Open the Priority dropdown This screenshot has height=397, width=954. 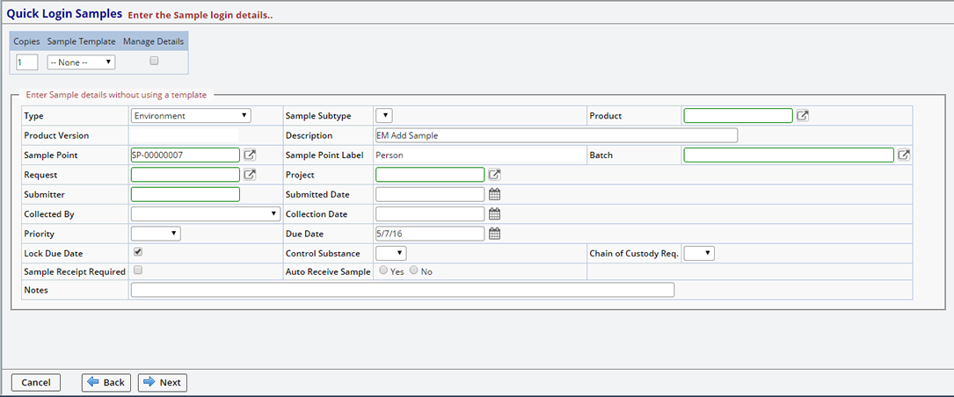pos(156,234)
